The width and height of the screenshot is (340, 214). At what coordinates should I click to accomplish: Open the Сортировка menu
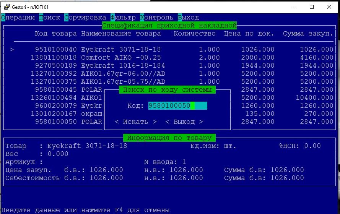[85, 17]
